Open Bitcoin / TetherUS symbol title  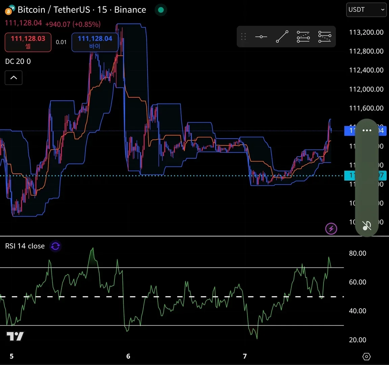pos(82,10)
